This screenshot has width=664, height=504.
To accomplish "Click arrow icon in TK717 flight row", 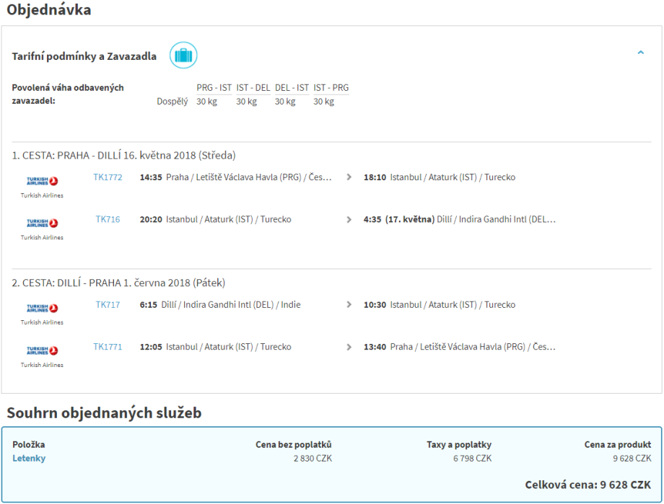I will [349, 305].
